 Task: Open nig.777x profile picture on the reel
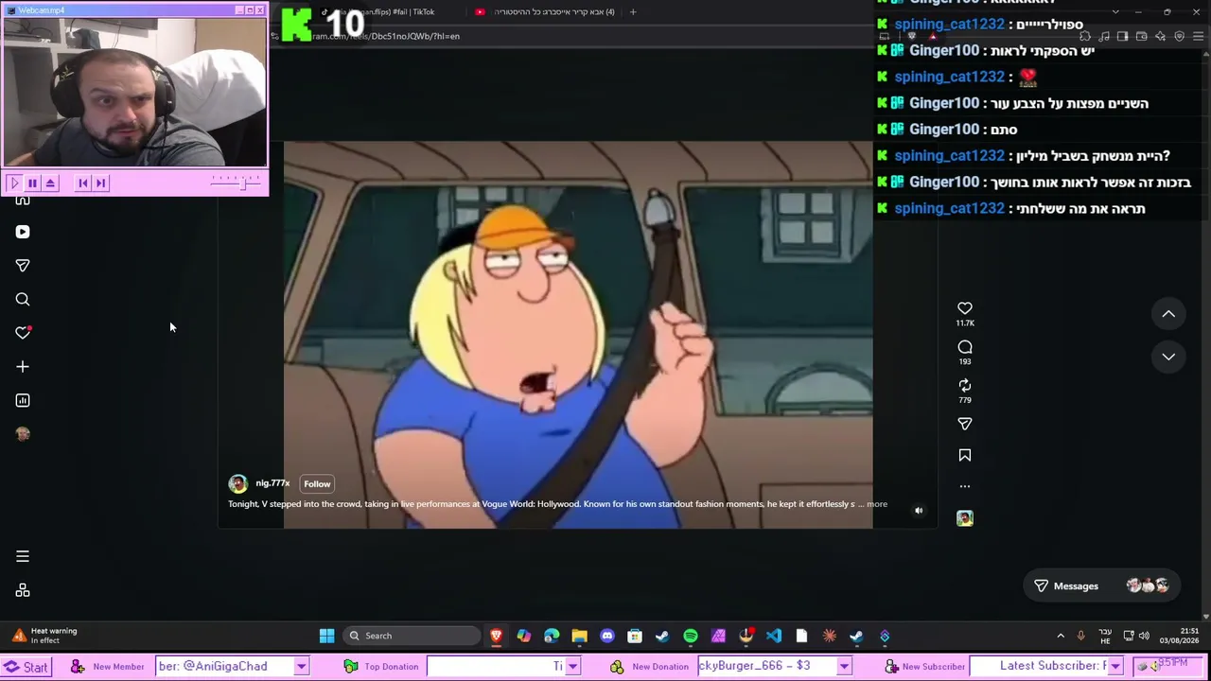click(237, 484)
